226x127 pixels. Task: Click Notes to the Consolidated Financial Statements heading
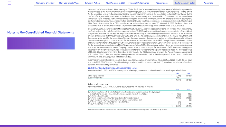pos(41,33)
